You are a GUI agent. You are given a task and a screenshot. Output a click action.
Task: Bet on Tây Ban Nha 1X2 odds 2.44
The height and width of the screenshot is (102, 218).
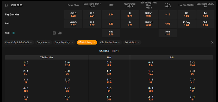click(111, 14)
